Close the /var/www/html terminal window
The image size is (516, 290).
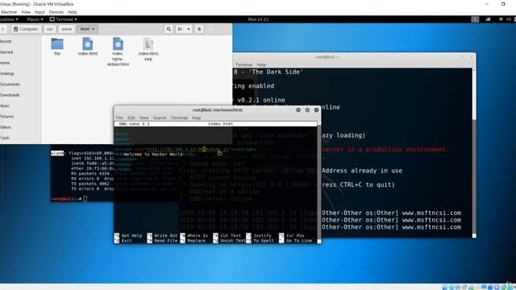(x=317, y=110)
